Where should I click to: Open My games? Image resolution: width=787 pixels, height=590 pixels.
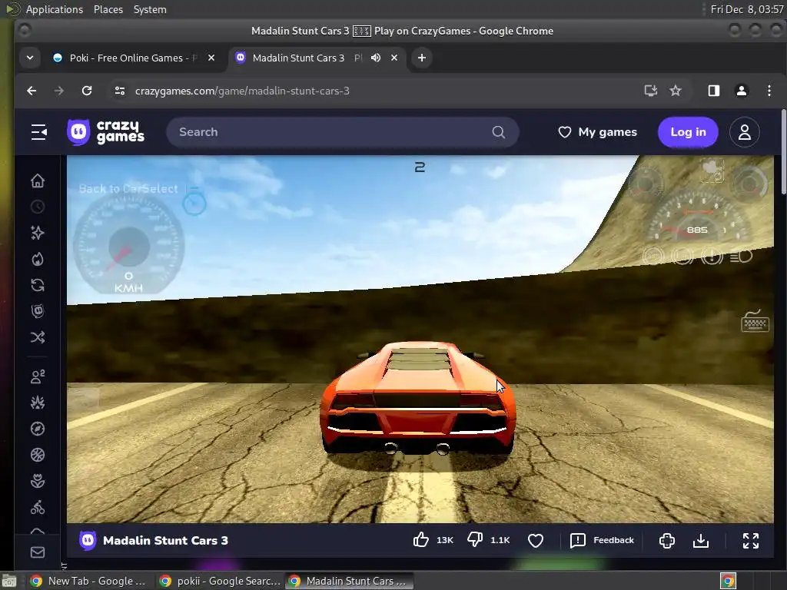597,132
